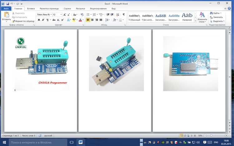Click the русский language indicator
This screenshot has width=234, height=146.
pyautogui.click(x=48, y=136)
